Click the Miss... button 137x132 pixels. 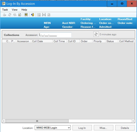(103, 128)
